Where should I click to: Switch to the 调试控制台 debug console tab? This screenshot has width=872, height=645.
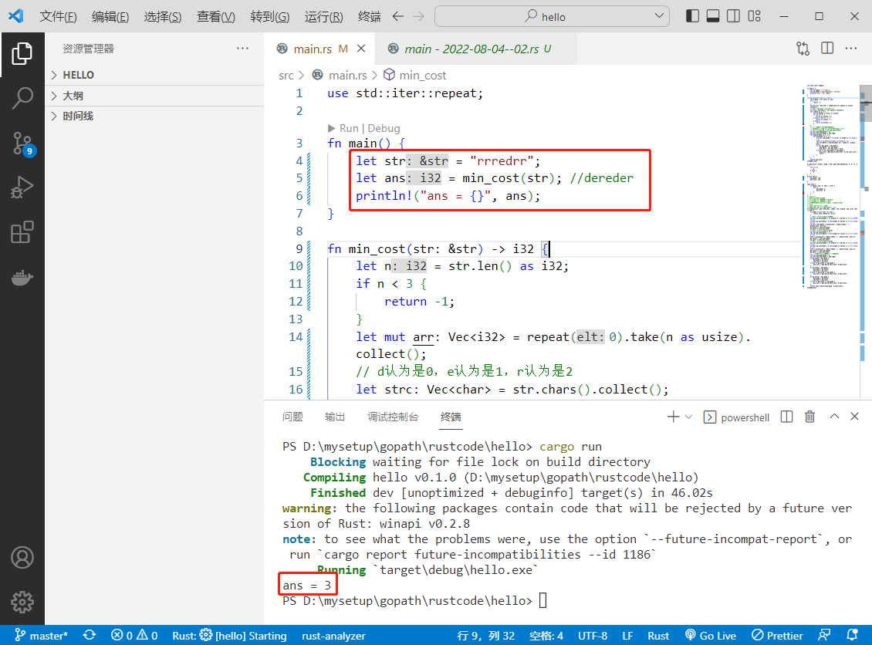pos(393,417)
